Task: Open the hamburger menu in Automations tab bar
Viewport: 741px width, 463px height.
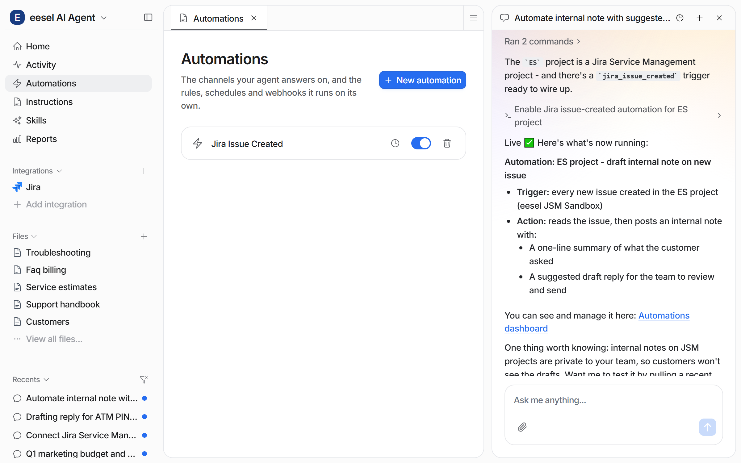Action: tap(473, 18)
